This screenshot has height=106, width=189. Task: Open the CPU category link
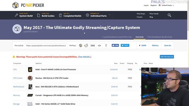[x=15, y=69]
